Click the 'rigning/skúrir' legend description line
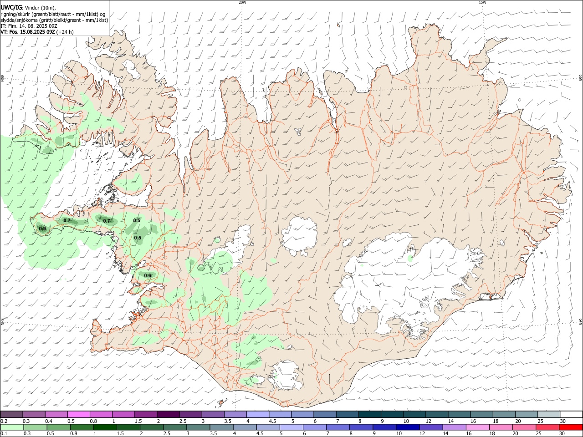583x437 pixels. [53, 14]
